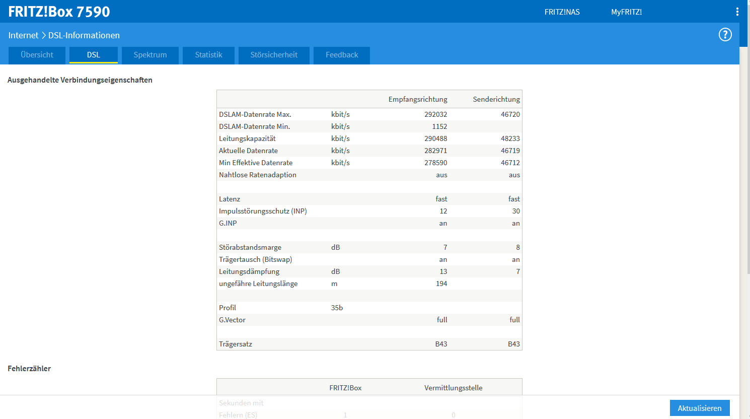Image resolution: width=750 pixels, height=419 pixels.
Task: Open the MyFRITZ! link
Action: click(x=626, y=12)
